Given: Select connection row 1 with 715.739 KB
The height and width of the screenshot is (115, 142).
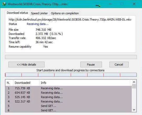Looking at the screenshot, I should click(x=69, y=88).
